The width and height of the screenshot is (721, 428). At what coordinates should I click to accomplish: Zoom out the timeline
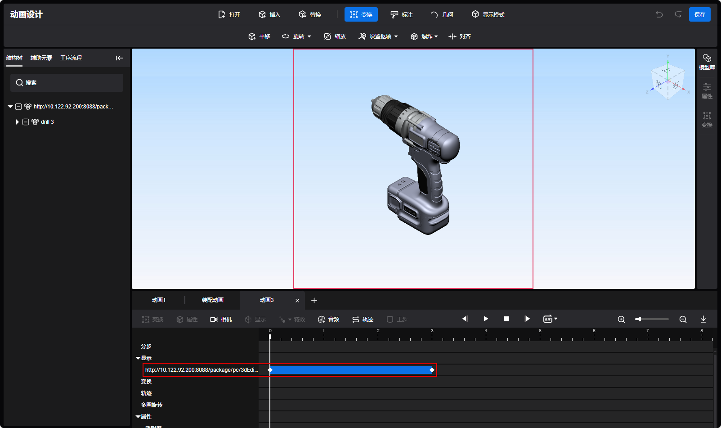pyautogui.click(x=683, y=319)
